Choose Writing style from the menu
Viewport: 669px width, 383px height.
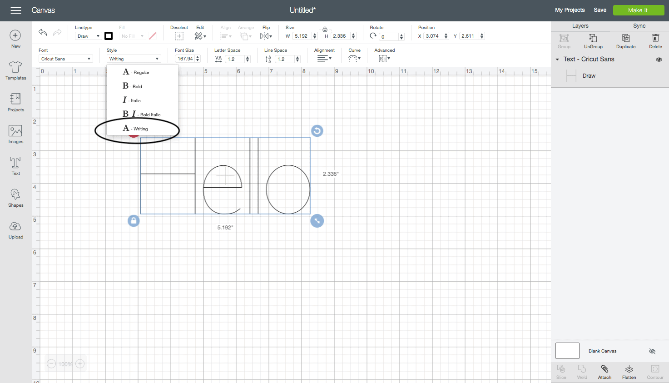click(136, 129)
